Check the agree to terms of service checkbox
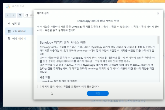165x110 pixels. (39, 87)
